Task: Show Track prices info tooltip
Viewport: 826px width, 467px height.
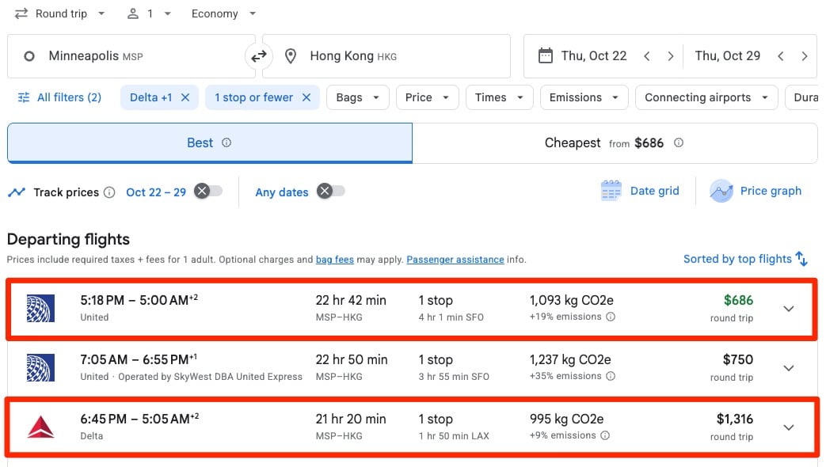Action: coord(109,192)
